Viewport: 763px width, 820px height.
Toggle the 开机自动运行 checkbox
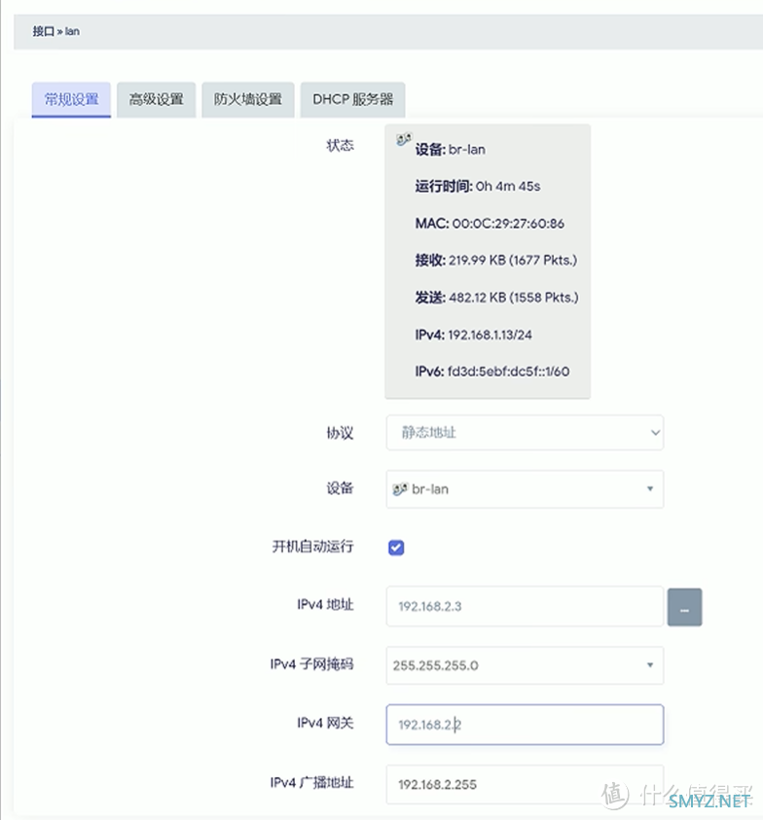click(396, 548)
